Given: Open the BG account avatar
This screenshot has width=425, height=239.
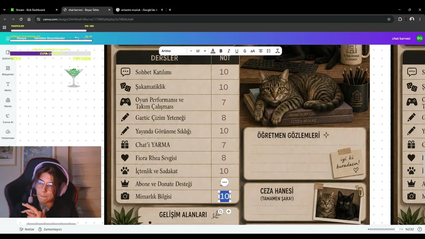Looking at the screenshot, I should click(x=420, y=39).
